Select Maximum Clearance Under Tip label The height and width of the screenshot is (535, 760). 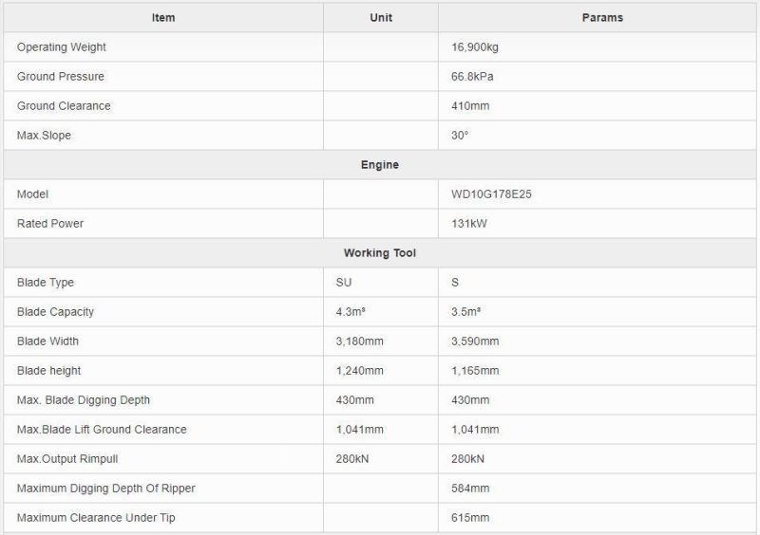point(96,518)
